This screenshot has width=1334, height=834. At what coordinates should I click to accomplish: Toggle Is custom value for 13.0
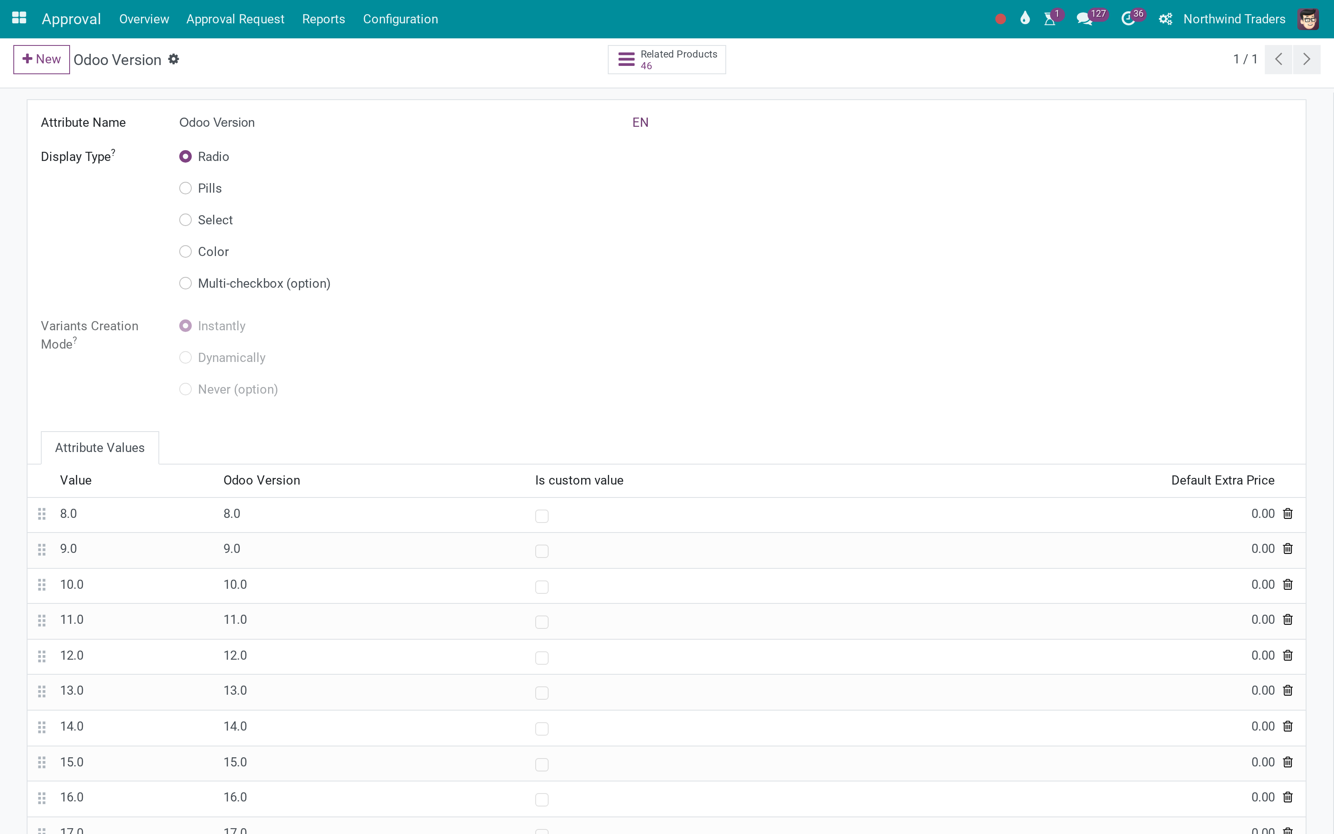(x=542, y=693)
